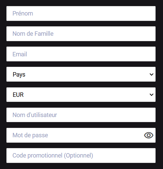Click the Nom d'utilisateur placeholder text
The height and width of the screenshot is (169, 163).
(35, 115)
